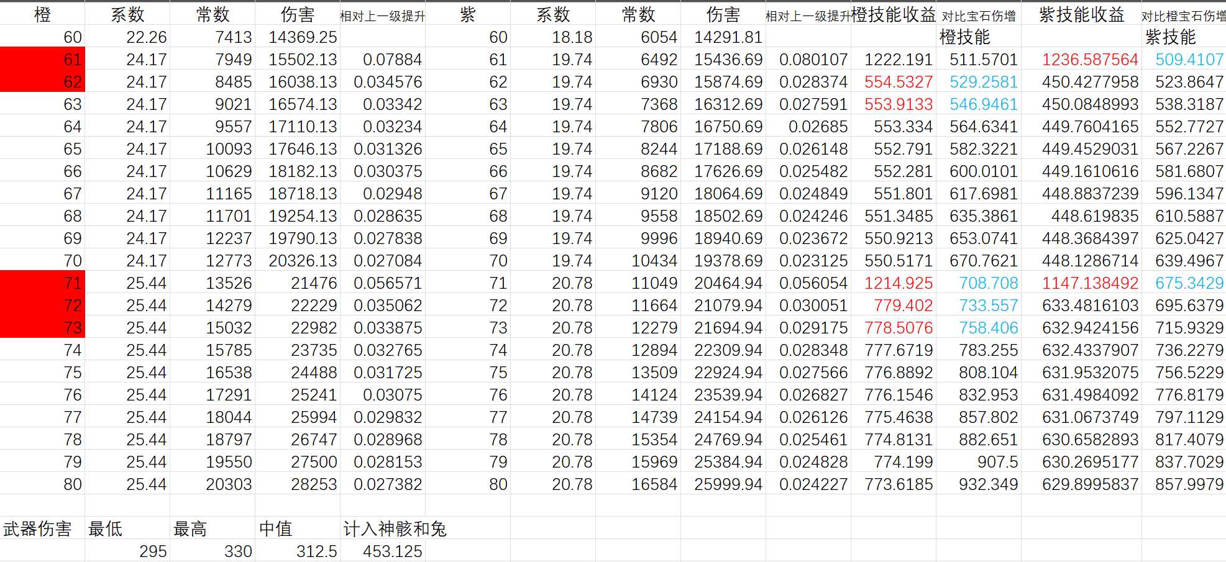Click the 紫技能收益 column header cell
1226x562 pixels.
coord(1081,14)
